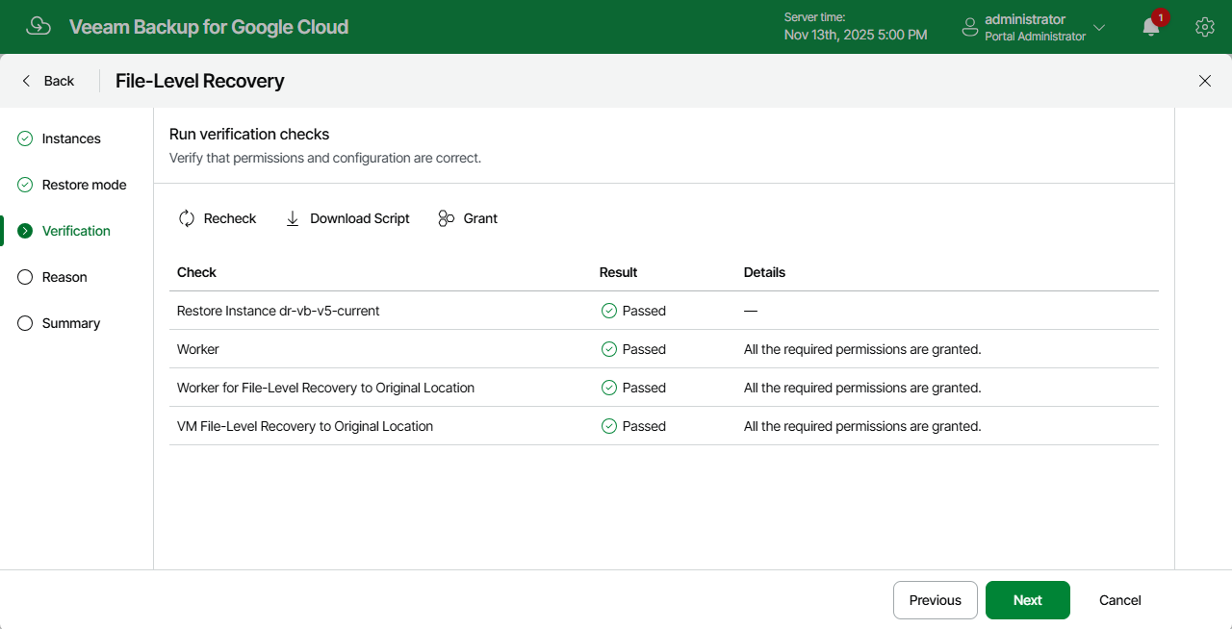The width and height of the screenshot is (1232, 629).
Task: Open the settings gear
Action: [1205, 27]
